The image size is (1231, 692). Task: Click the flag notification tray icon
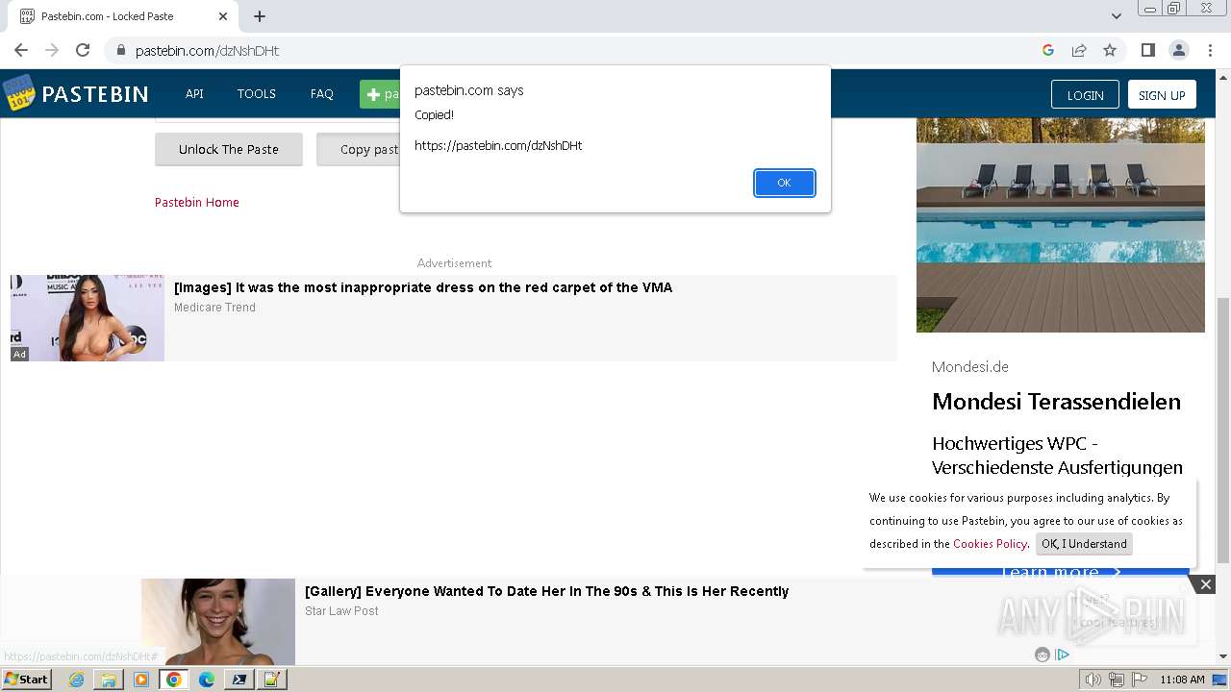tap(1140, 680)
